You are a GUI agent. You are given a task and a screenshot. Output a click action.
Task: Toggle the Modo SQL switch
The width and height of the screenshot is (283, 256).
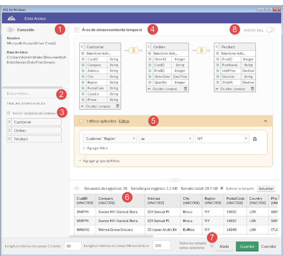tap(271, 30)
